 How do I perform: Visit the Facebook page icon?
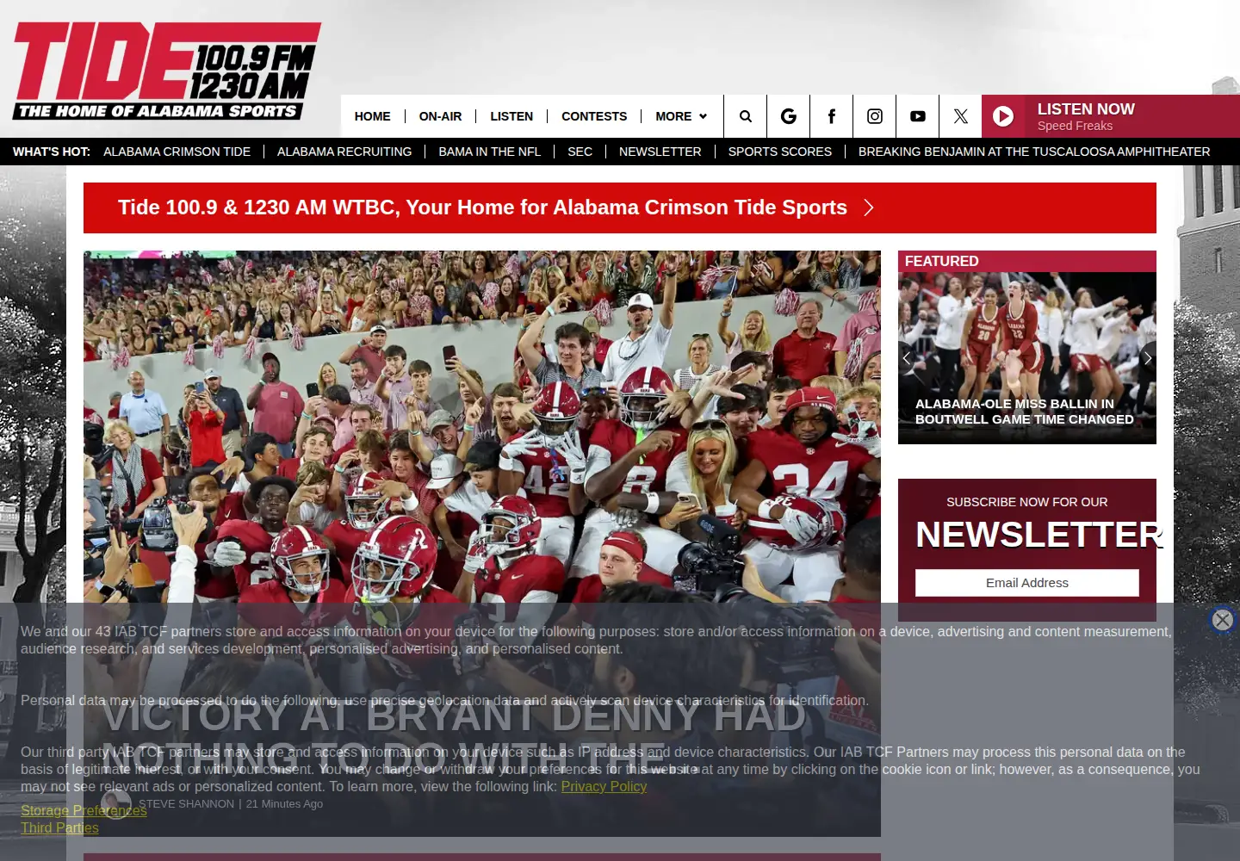[x=832, y=116]
